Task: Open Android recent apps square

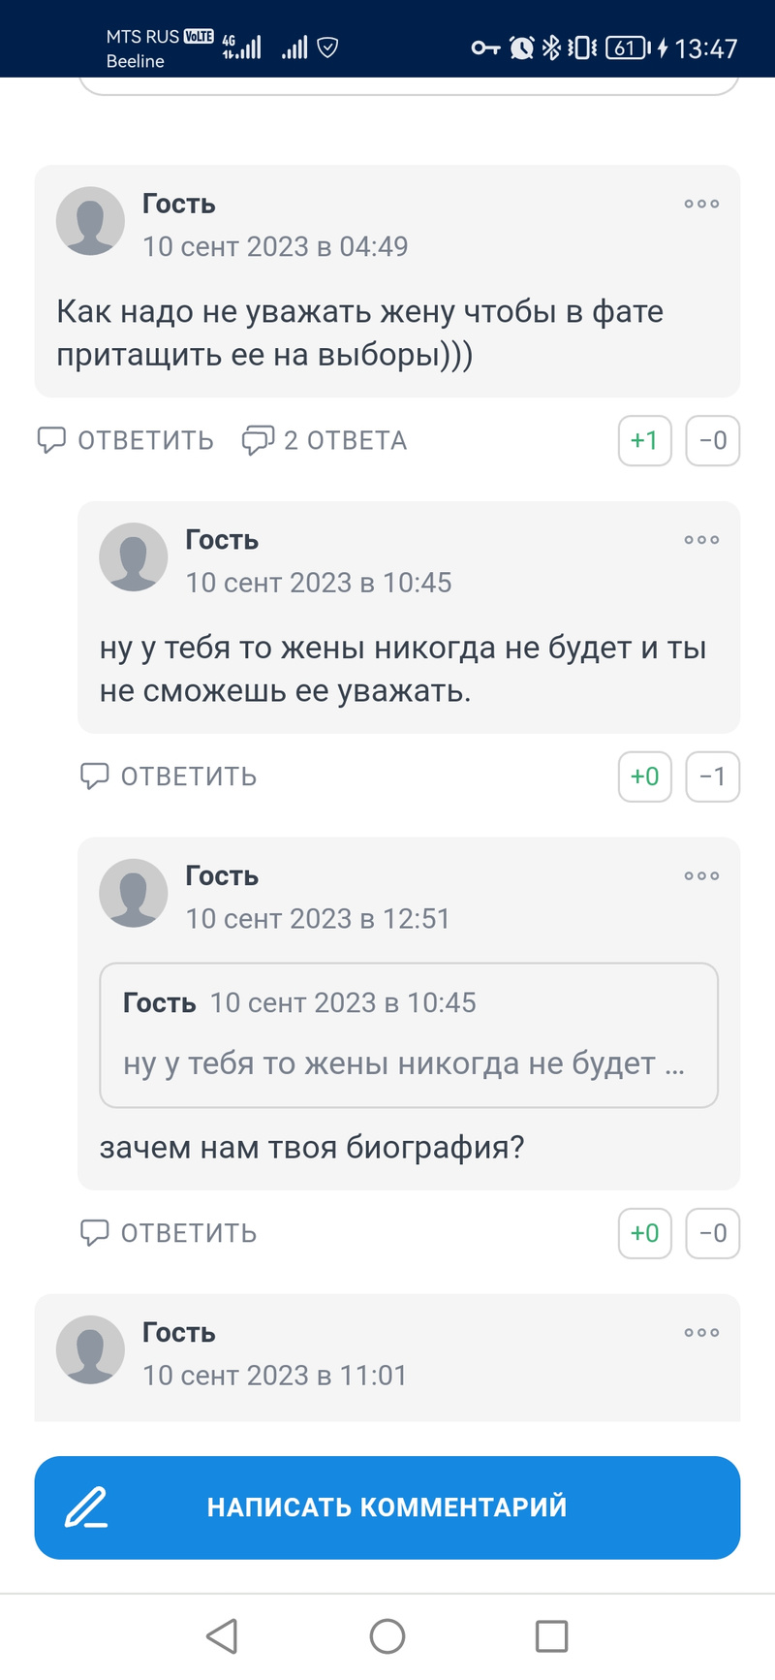Action: [551, 1636]
